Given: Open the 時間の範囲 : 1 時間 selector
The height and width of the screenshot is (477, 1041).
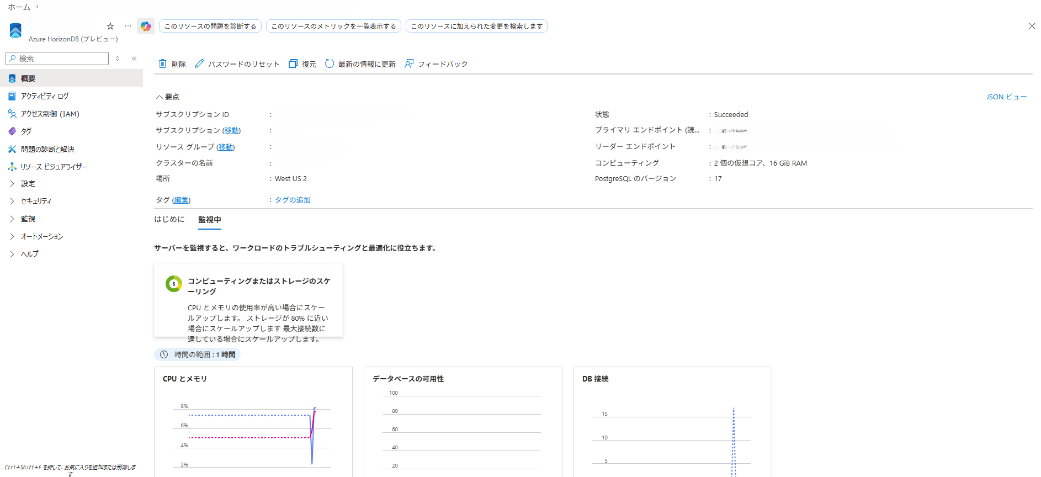Looking at the screenshot, I should [197, 354].
